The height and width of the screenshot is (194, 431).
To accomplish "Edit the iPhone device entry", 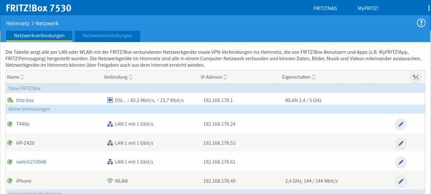I will tap(401, 181).
